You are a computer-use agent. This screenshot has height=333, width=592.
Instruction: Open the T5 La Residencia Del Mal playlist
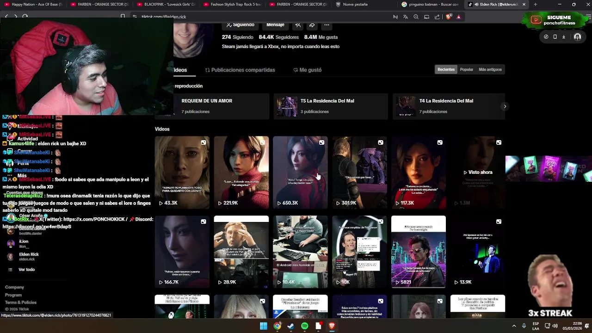(x=330, y=106)
